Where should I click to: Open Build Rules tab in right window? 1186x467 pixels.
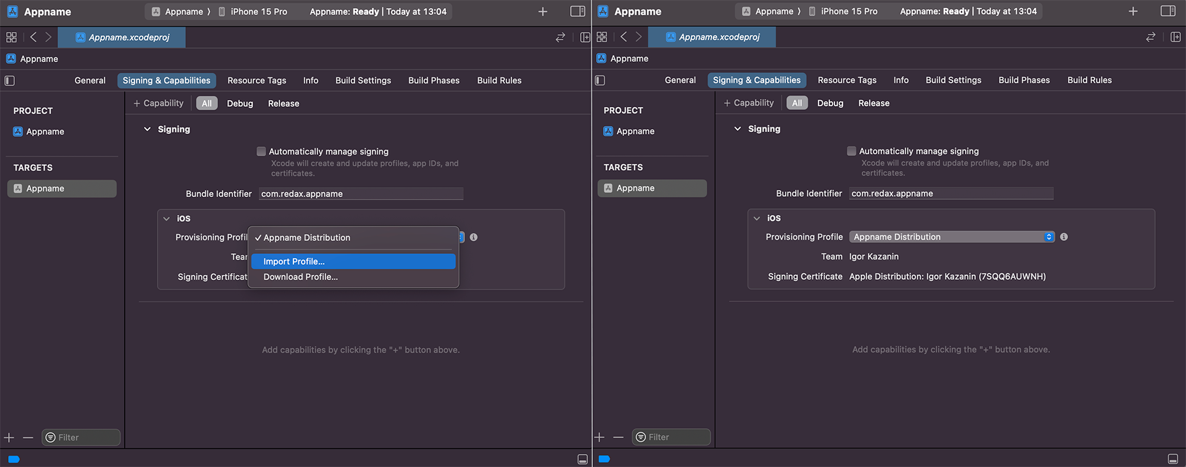click(x=1090, y=80)
